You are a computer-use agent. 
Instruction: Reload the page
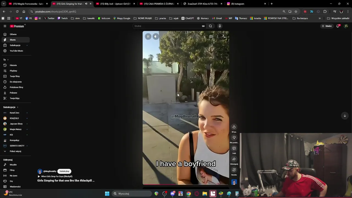tap(17, 12)
